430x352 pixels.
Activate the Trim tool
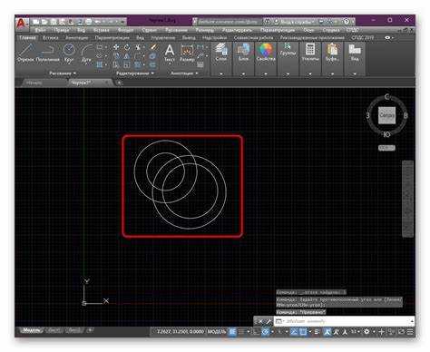(138, 47)
